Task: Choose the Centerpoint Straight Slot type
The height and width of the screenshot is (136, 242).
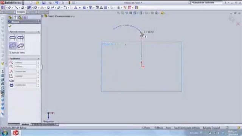Action: [20, 38]
